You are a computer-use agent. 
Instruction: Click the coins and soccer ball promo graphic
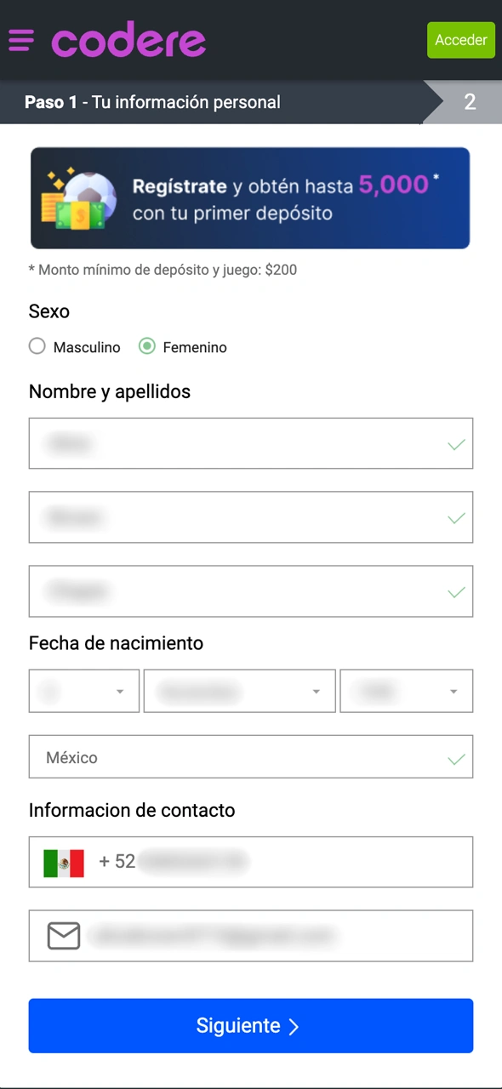point(77,197)
